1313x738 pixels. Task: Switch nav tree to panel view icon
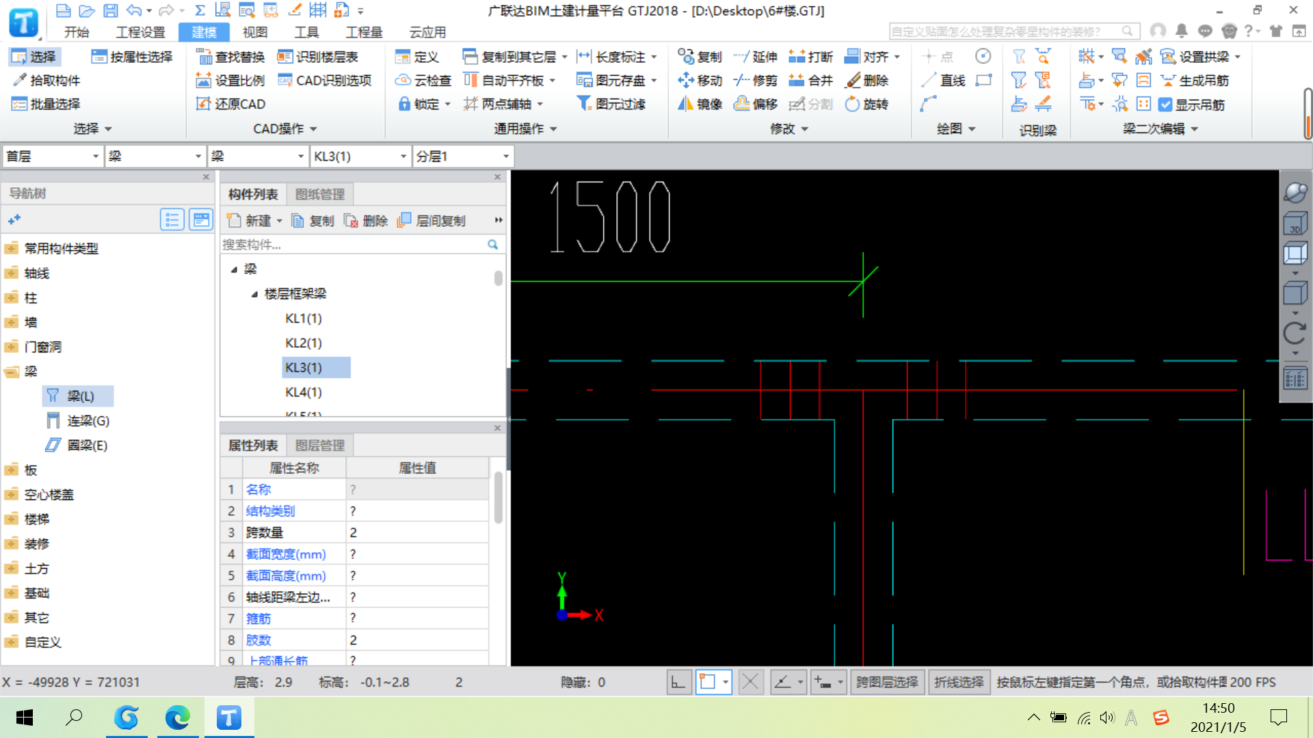click(x=201, y=220)
